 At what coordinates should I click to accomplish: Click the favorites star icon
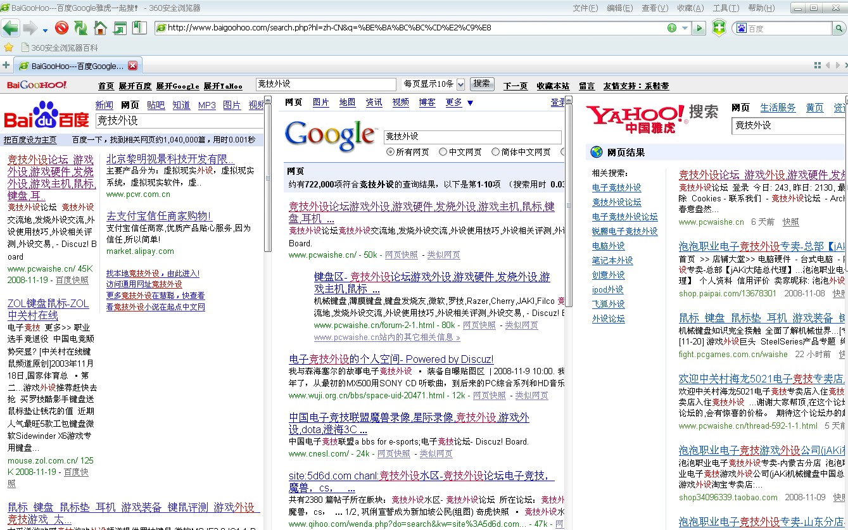click(8, 47)
